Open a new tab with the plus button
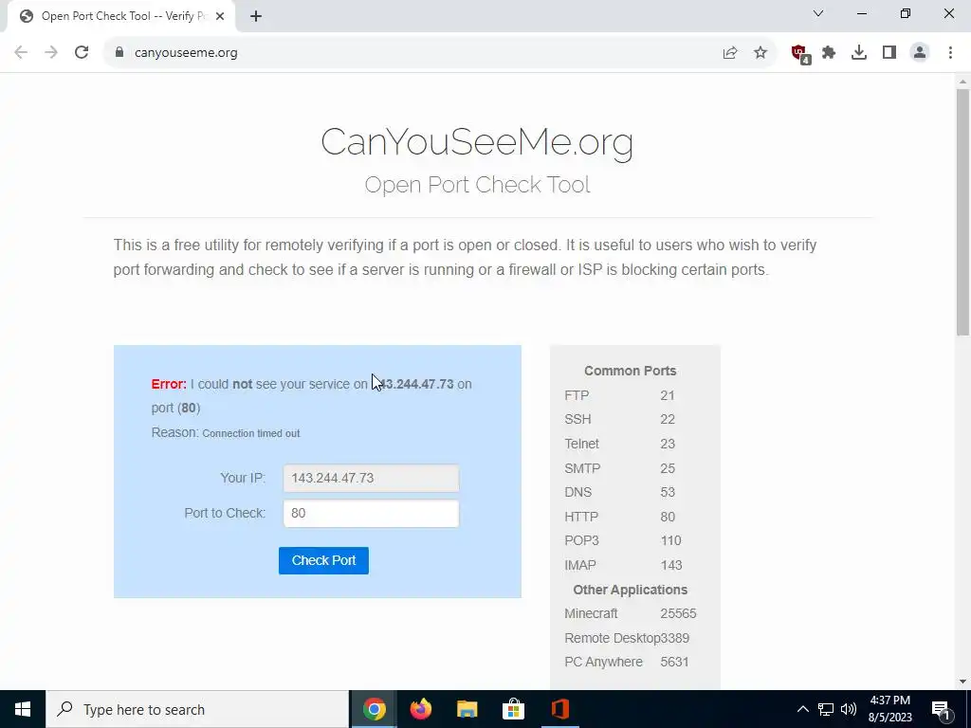Viewport: 971px width, 728px height. coord(256,17)
